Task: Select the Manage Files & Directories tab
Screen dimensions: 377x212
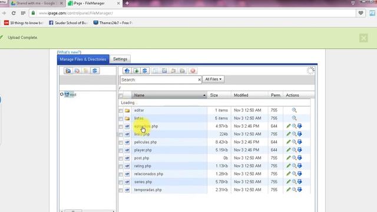Action: coord(83,59)
